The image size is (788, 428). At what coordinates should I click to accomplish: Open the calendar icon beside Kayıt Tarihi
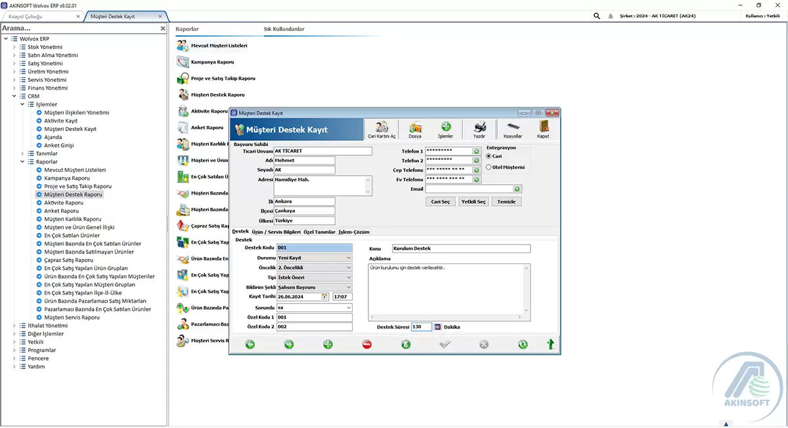324,296
